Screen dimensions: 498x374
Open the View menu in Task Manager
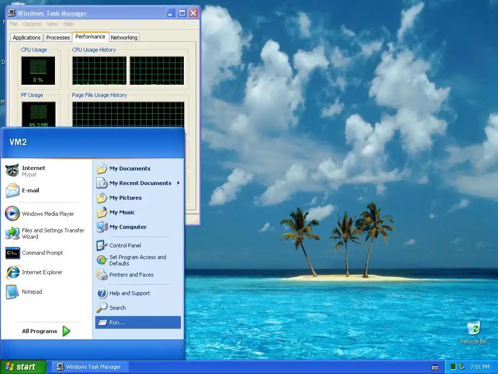pyautogui.click(x=52, y=24)
